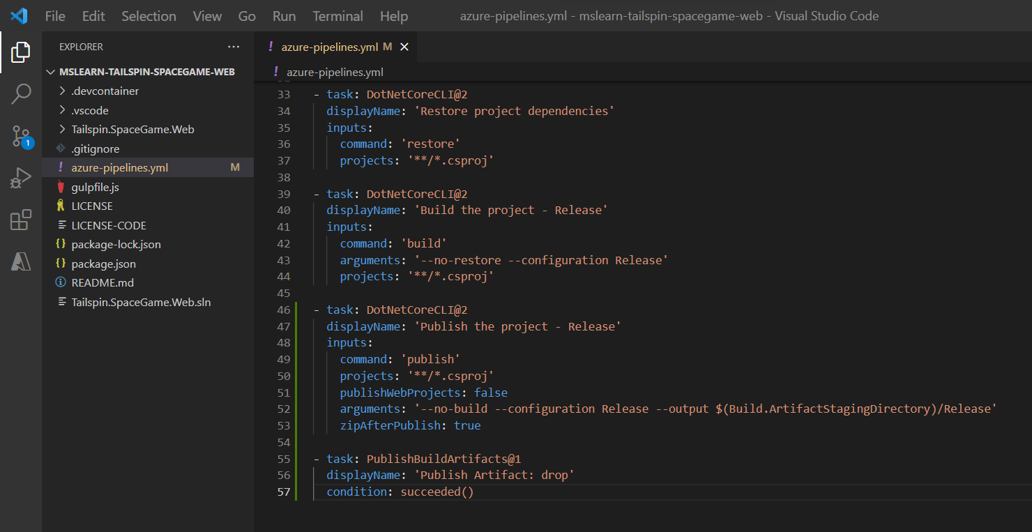Expand the .vscode folder
The height and width of the screenshot is (532, 1032).
tap(63, 110)
